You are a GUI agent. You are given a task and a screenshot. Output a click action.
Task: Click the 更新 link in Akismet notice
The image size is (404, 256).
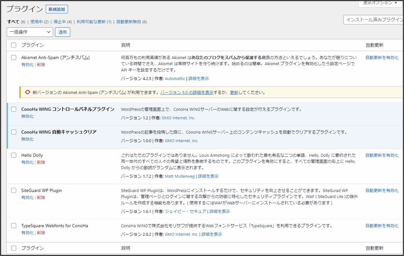click(234, 92)
